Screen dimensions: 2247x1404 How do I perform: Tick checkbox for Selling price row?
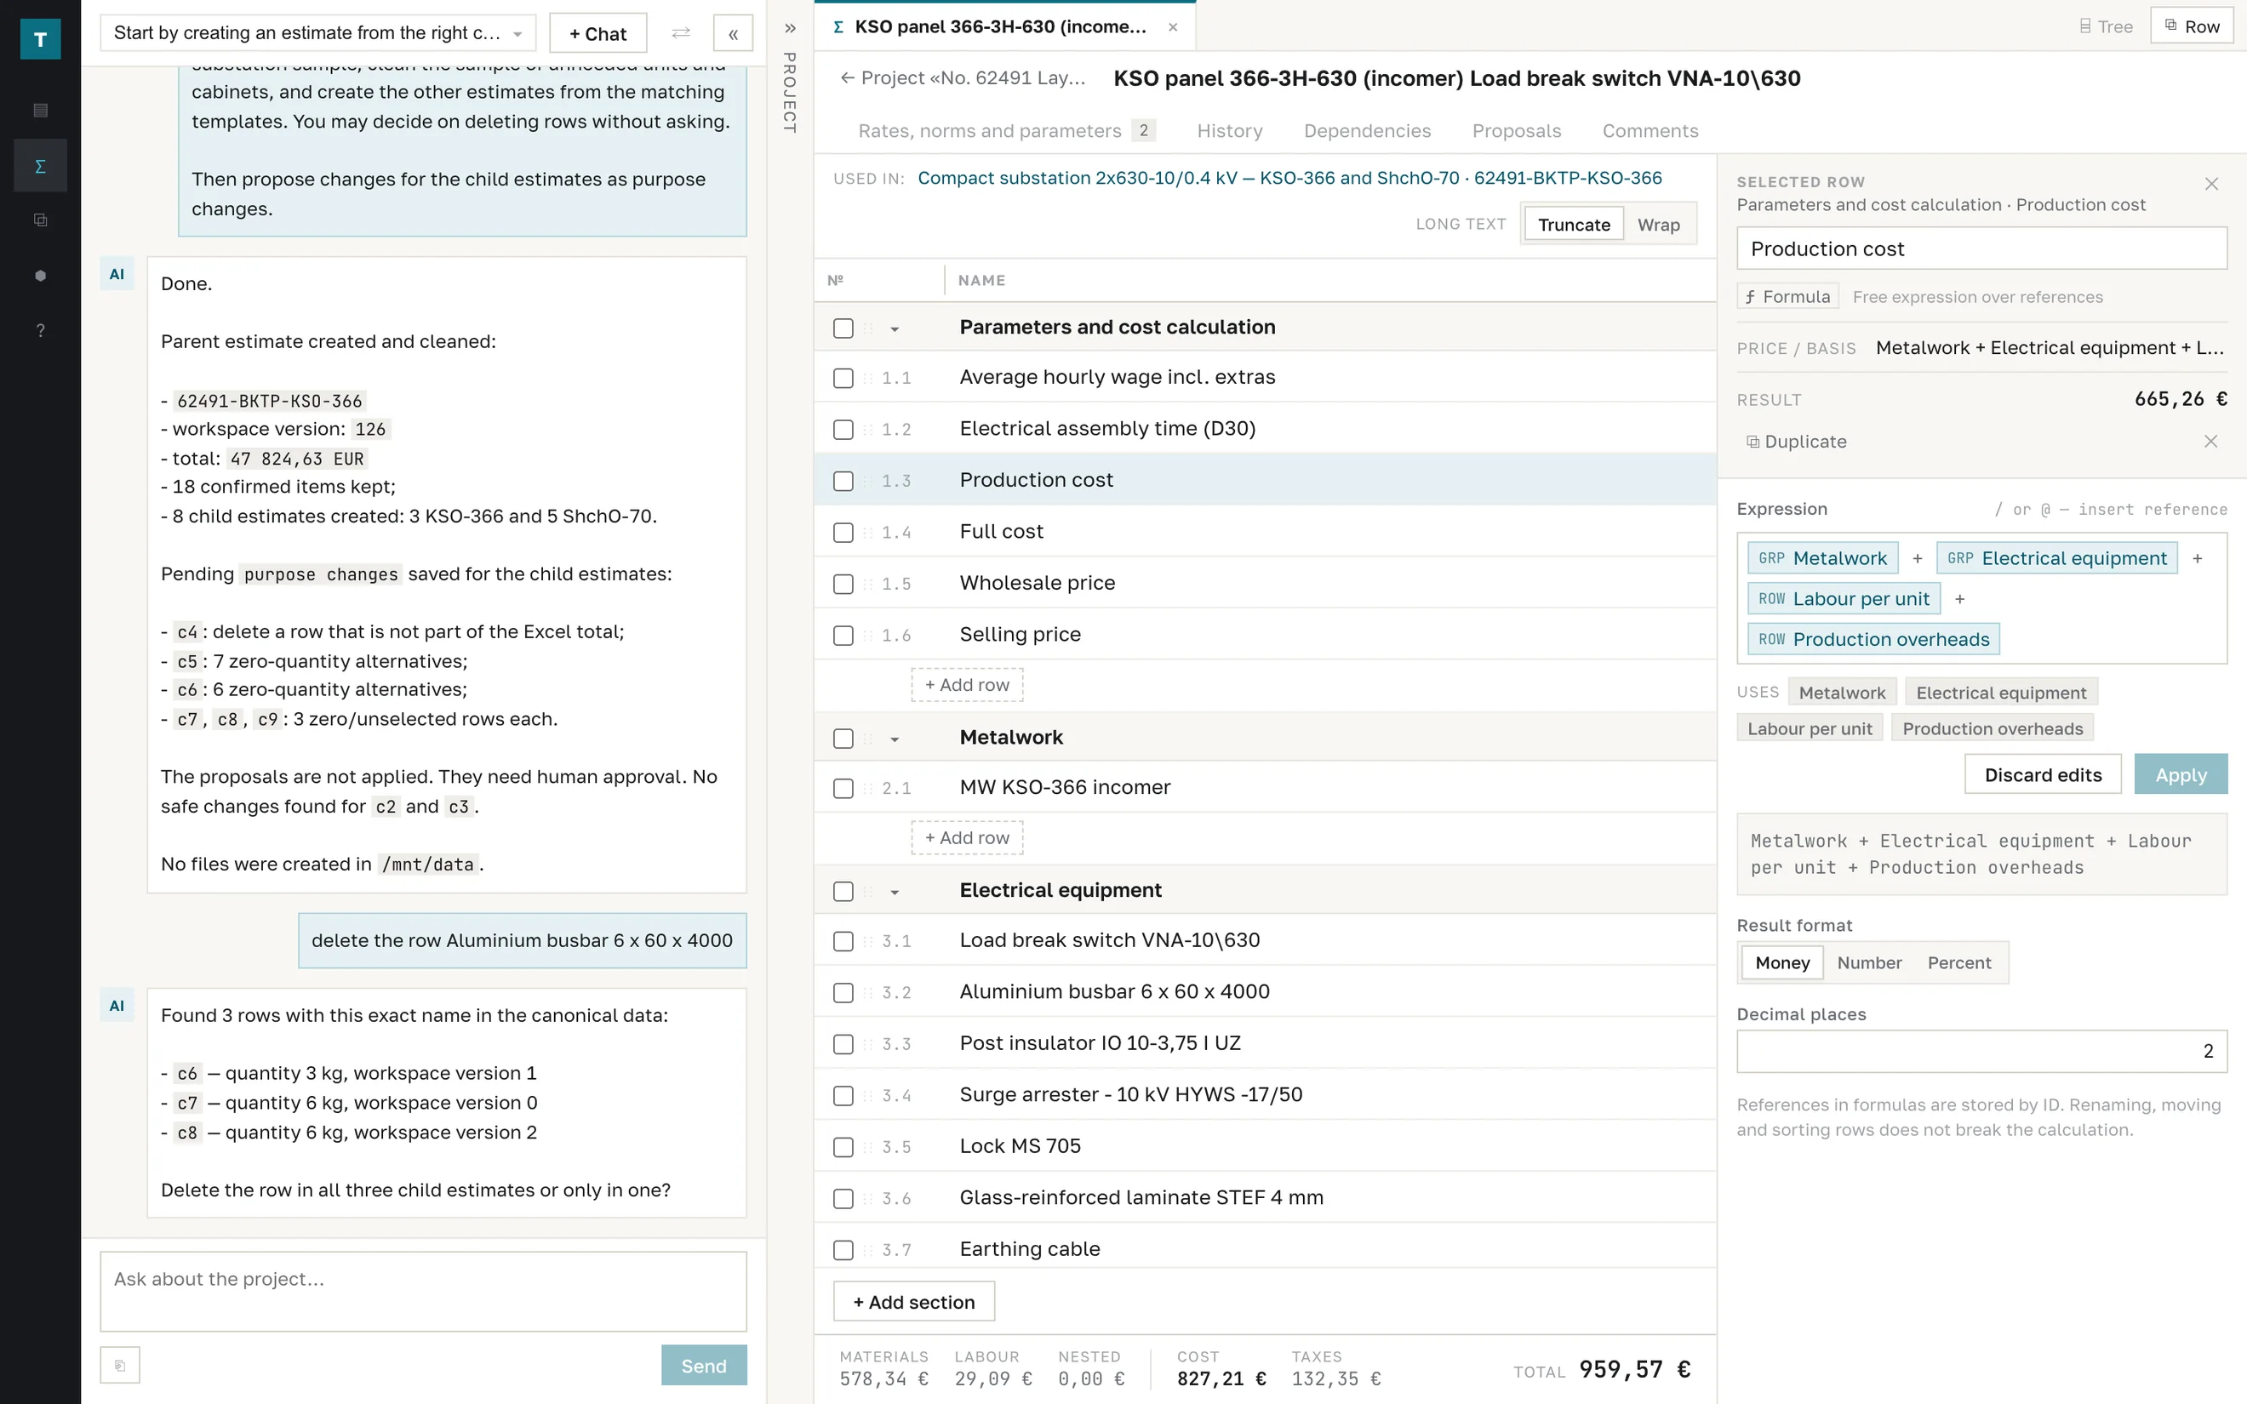(843, 635)
